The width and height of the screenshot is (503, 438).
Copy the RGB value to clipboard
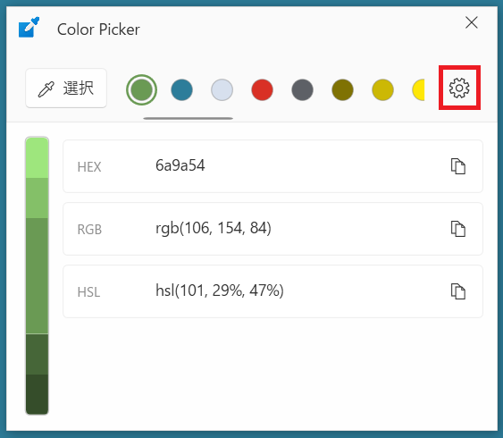click(458, 229)
